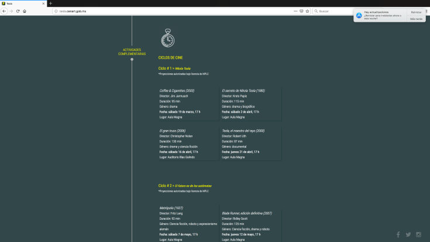Select El secreto de Nikola Tesla film card
Screen dimensions: 430x242
point(250,104)
